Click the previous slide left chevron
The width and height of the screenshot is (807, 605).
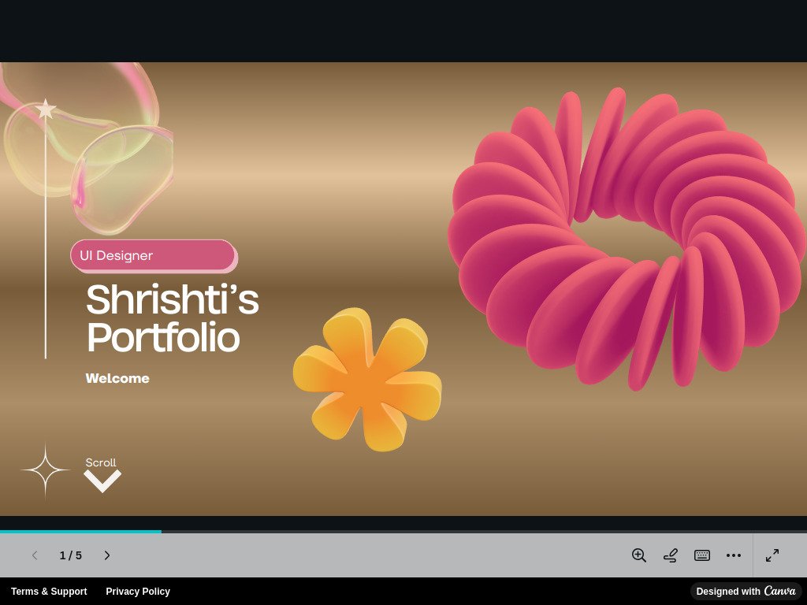(35, 555)
